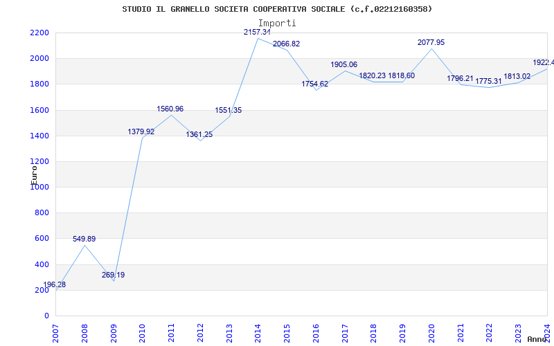Select the 196.28 data label
This screenshot has height=346, width=554.
click(55, 284)
